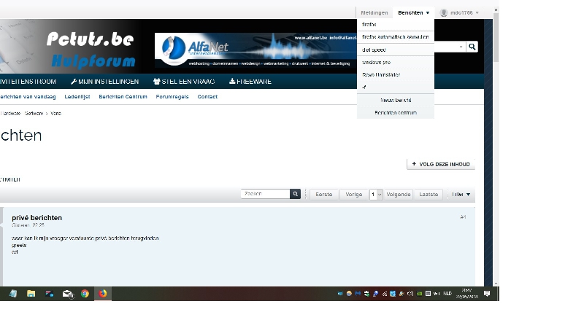Click the user avatar next to mdc1766

click(444, 13)
